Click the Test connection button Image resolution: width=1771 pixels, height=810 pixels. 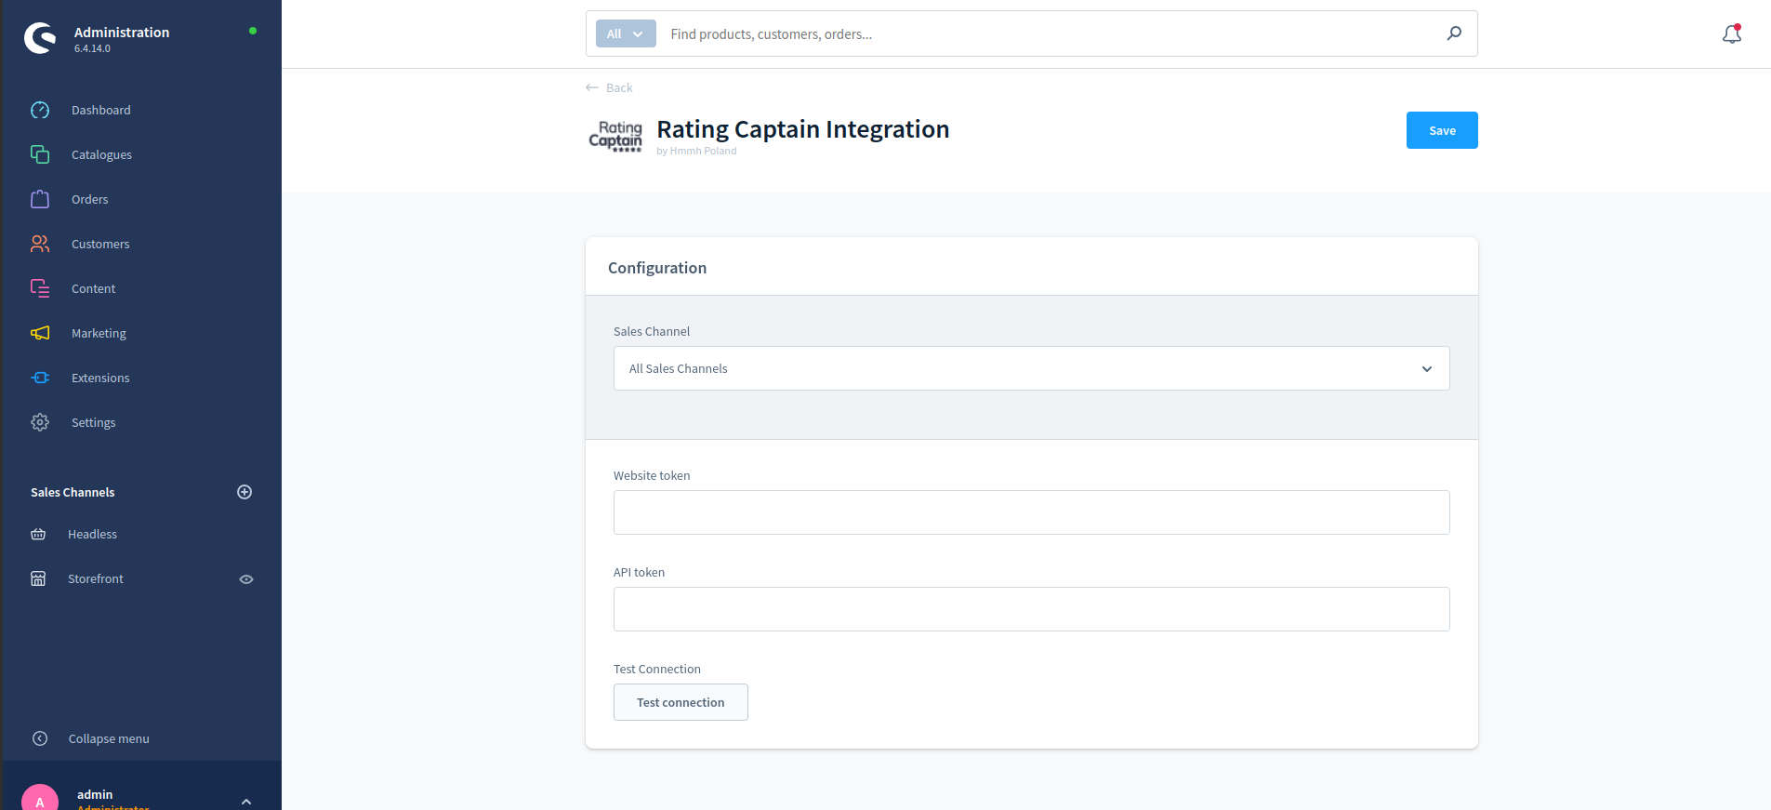(681, 702)
